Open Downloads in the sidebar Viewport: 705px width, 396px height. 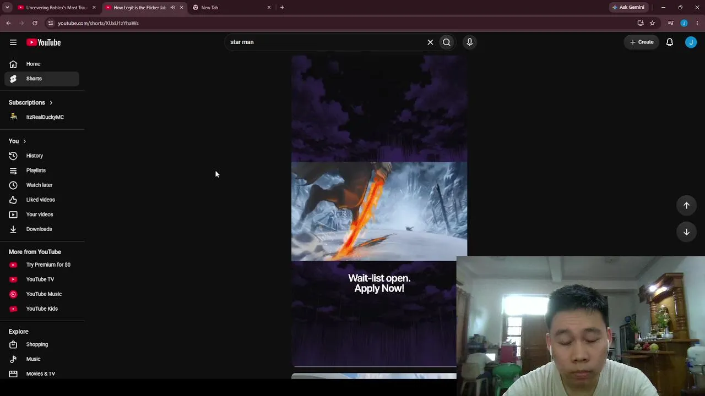pos(42,229)
